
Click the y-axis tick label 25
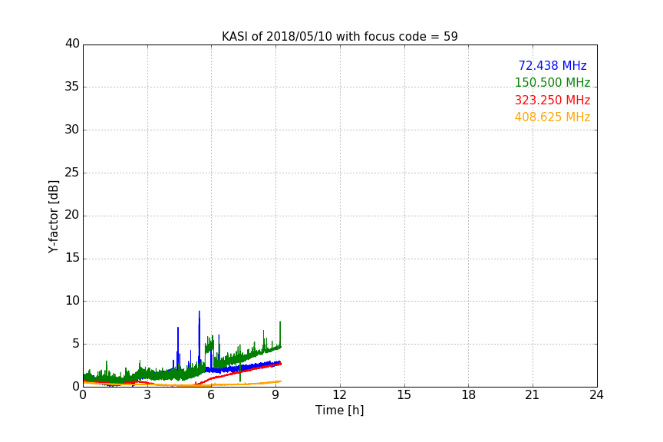[x=72, y=172]
